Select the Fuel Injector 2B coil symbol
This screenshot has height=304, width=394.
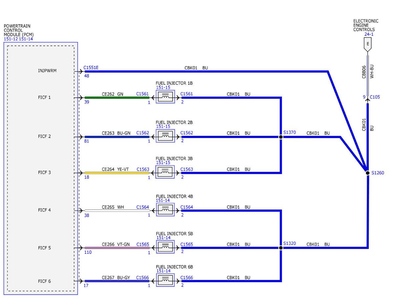(165, 136)
